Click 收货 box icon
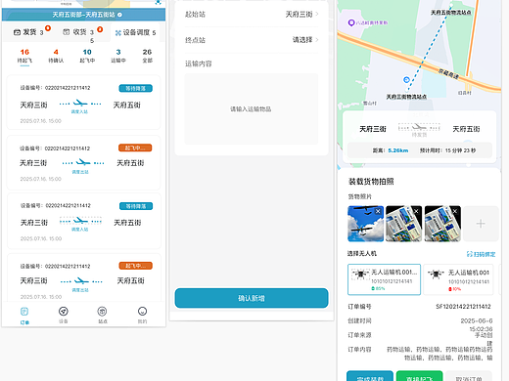Image resolution: width=509 pixels, height=381 pixels. point(67,32)
